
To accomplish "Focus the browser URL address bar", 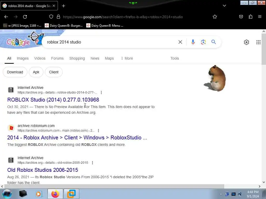I will (123, 17).
